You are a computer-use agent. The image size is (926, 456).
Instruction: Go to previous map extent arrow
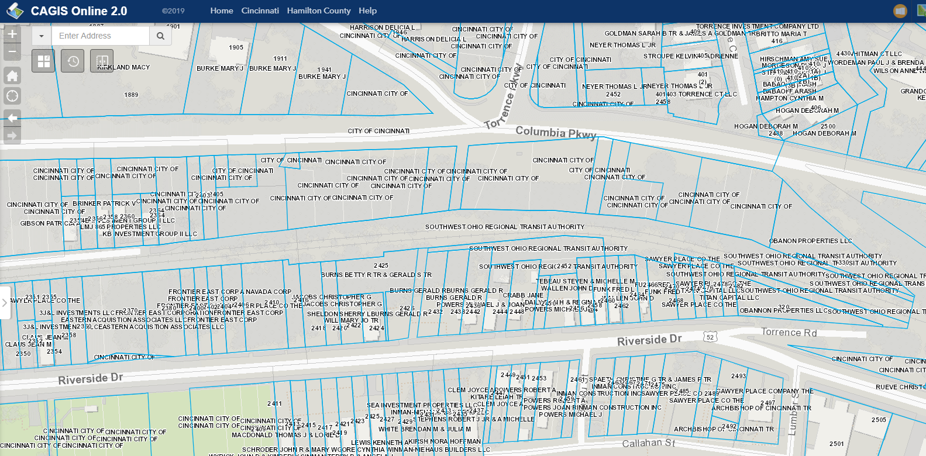pos(12,118)
